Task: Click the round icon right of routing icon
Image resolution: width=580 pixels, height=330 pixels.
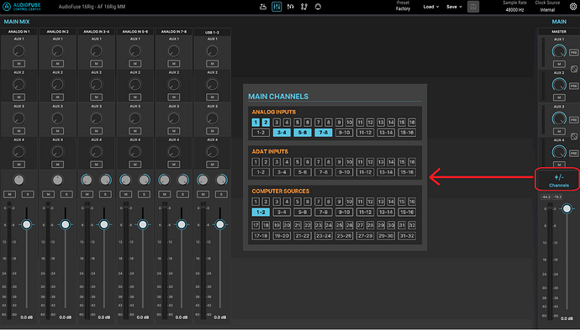Action: pyautogui.click(x=318, y=7)
